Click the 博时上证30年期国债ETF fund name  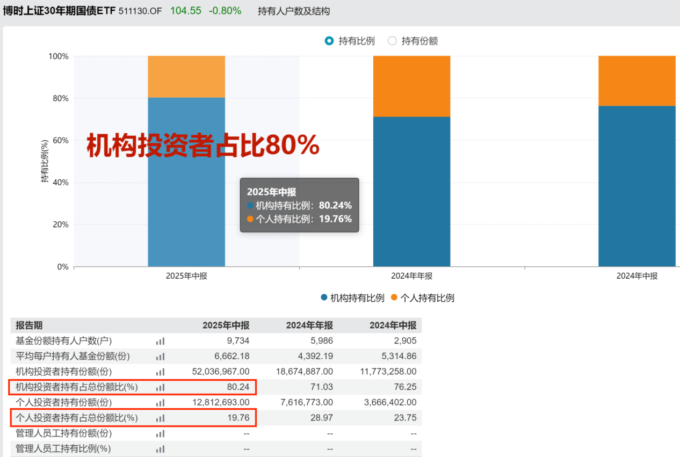tap(59, 11)
